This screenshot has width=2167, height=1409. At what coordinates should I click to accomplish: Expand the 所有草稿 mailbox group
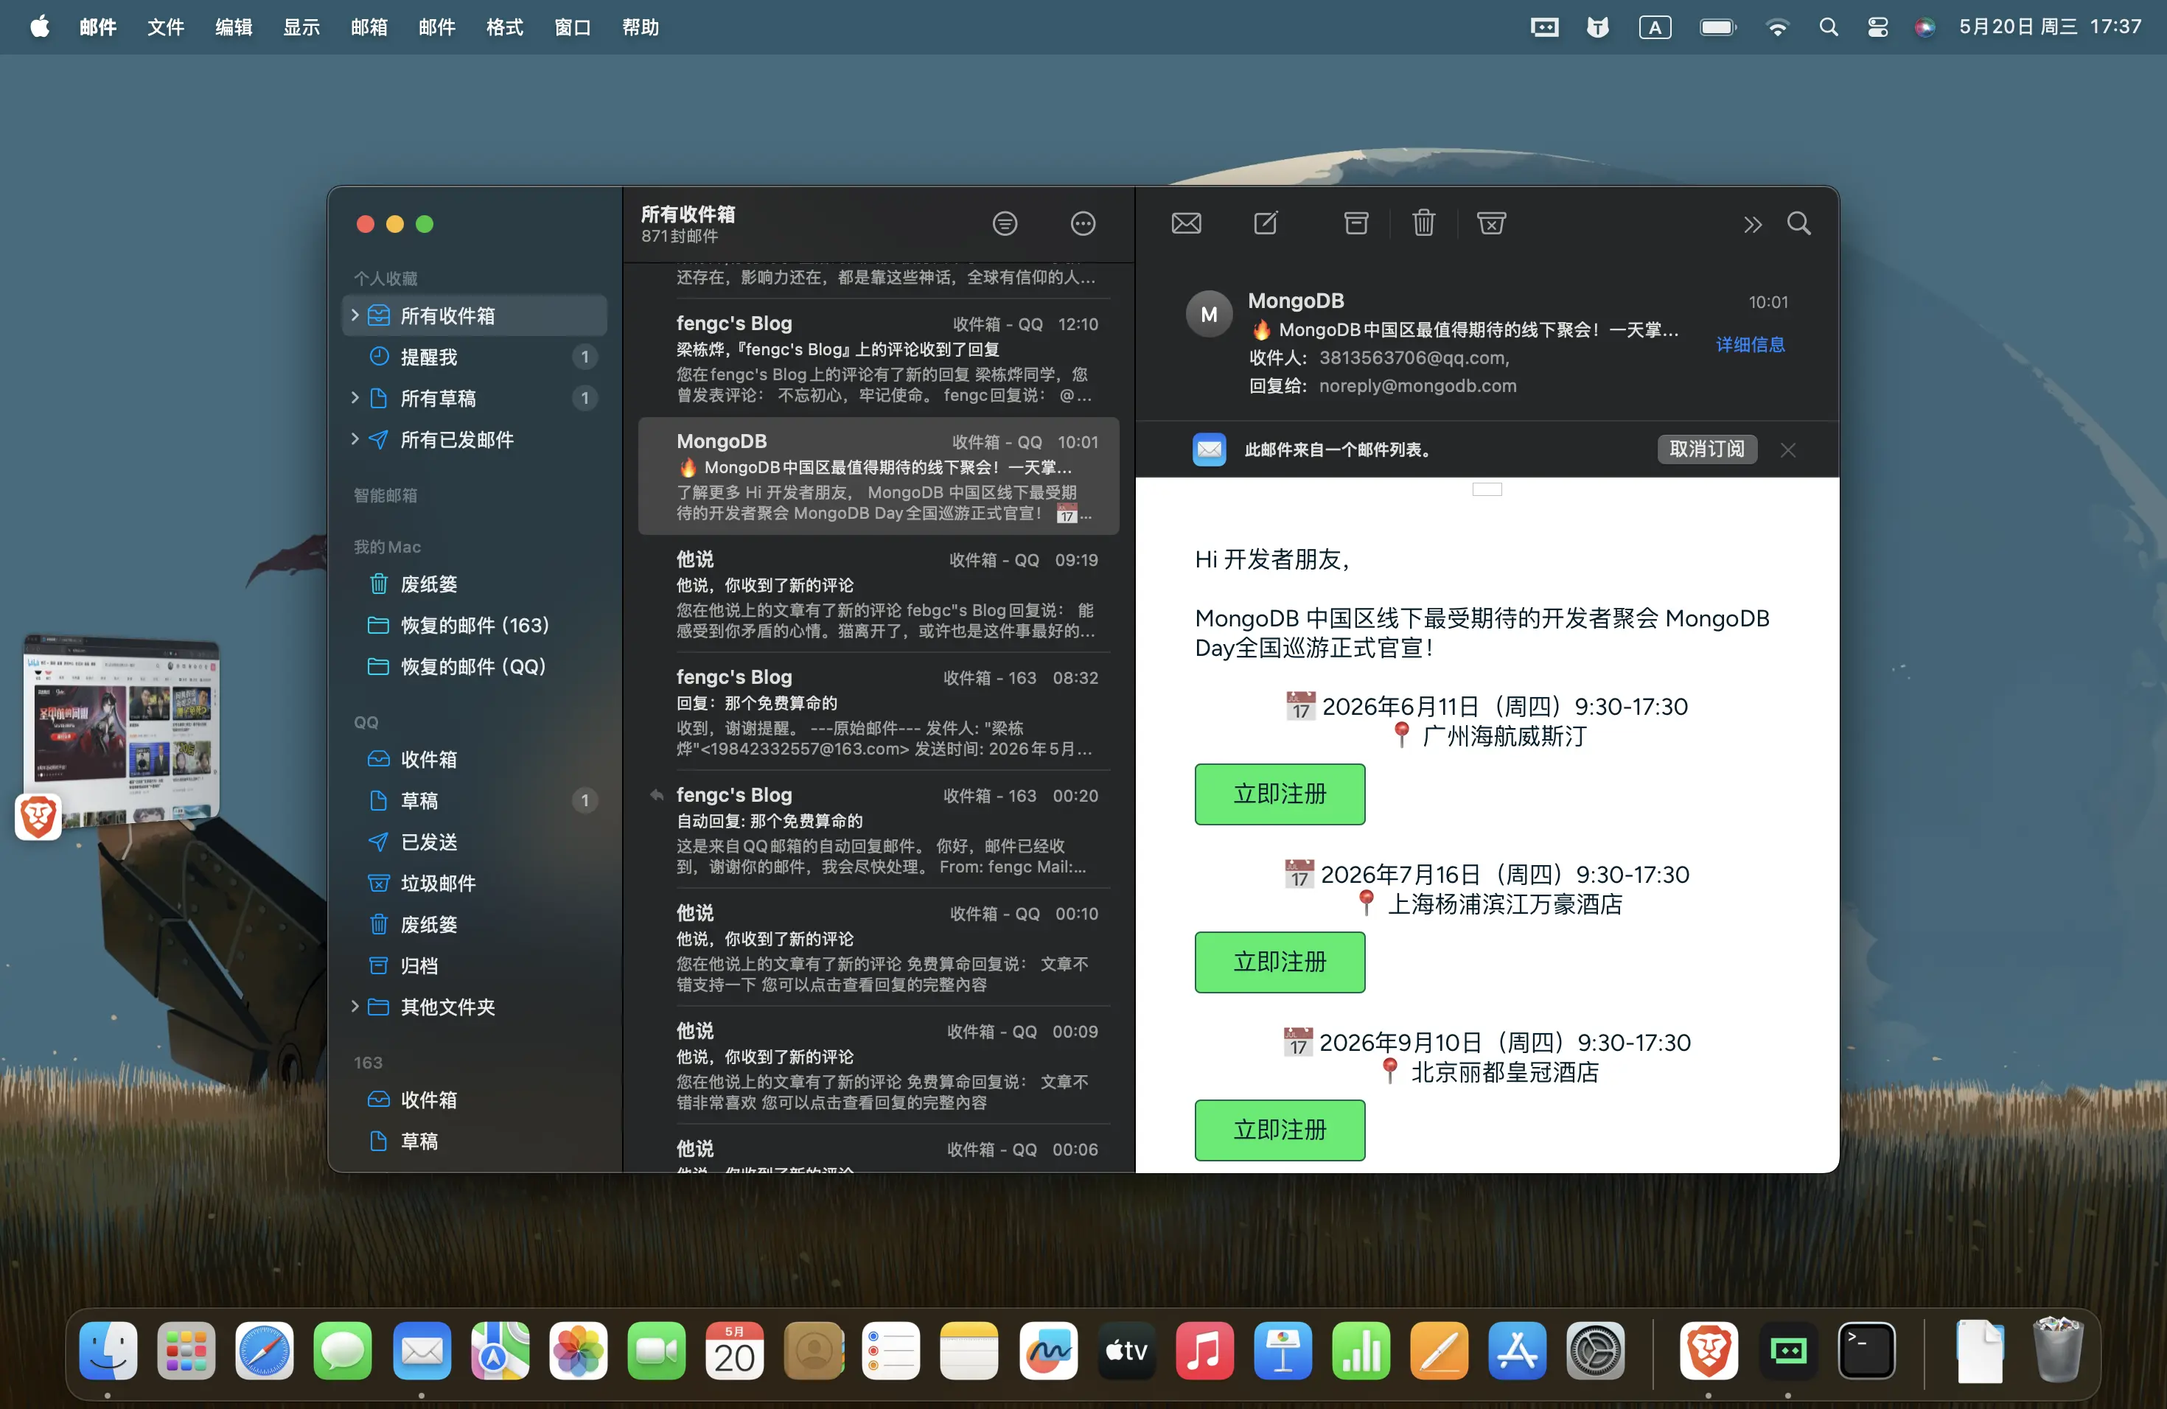pyautogui.click(x=355, y=398)
